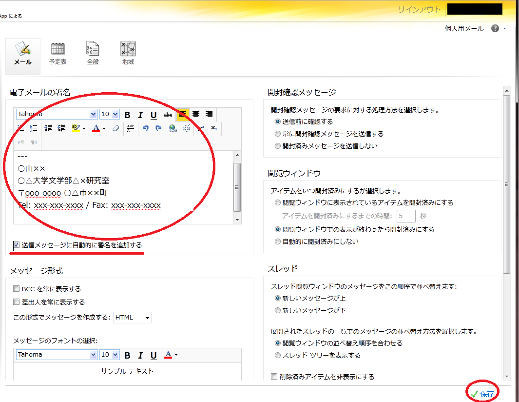This screenshot has width=519, height=402.
Task: Select 送信前に確認する radio button
Action: [278, 121]
